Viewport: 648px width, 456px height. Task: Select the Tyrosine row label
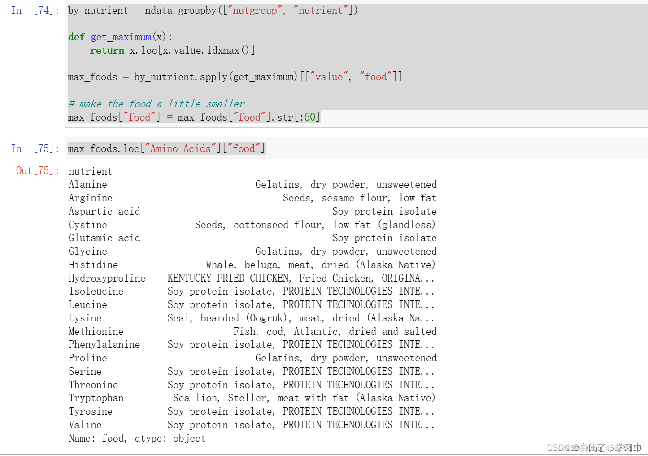click(x=91, y=412)
